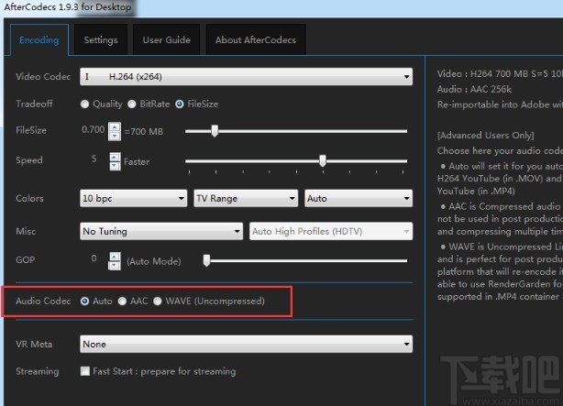Viewport: 563px width, 406px height.
Task: Click the Speed slider handle
Action: point(323,160)
